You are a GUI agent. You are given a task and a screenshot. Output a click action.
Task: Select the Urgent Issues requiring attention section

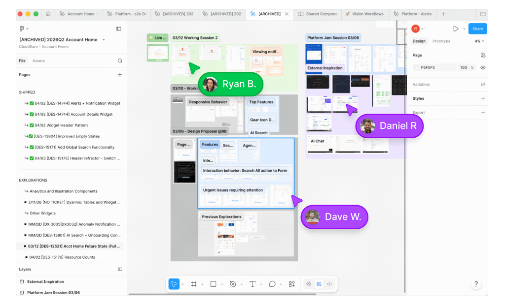pos(233,190)
